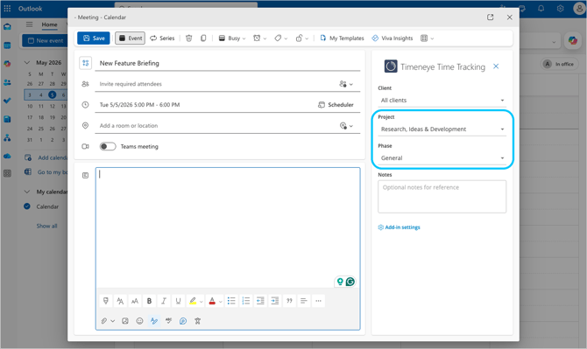Open Viva Insights add-in

click(x=393, y=38)
